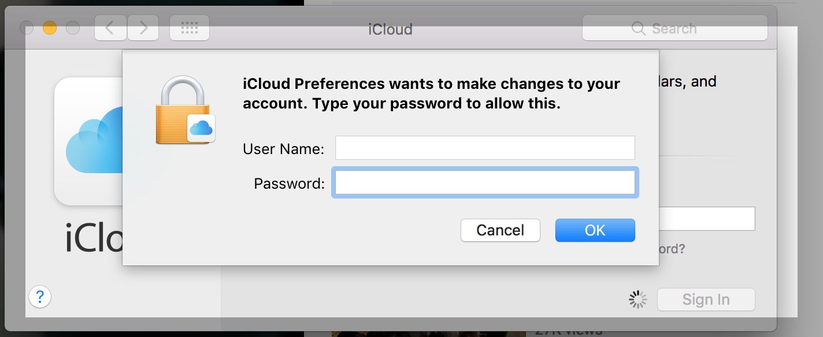
Task: Confirm with the OK button
Action: click(x=595, y=230)
